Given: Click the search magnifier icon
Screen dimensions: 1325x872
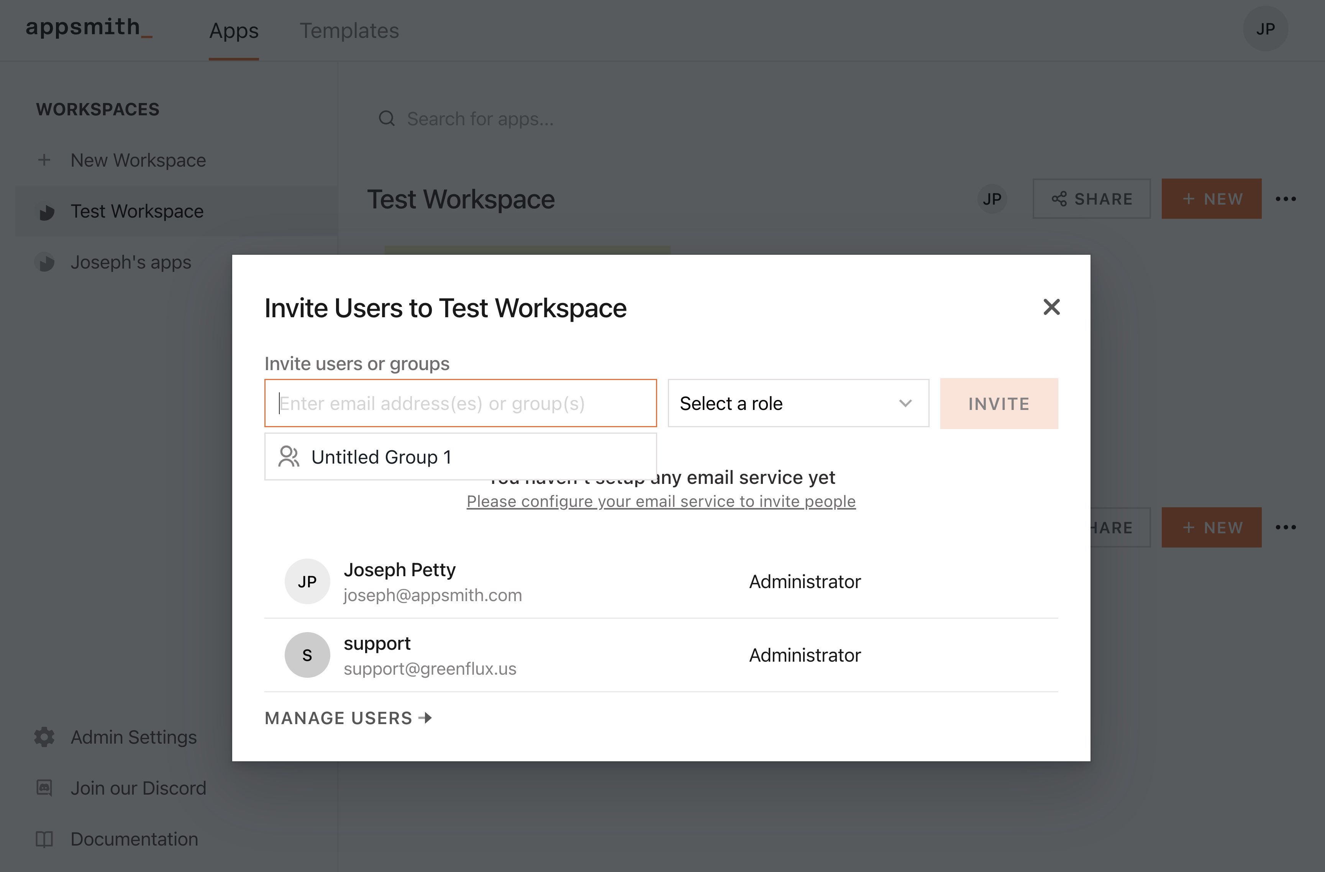Looking at the screenshot, I should click(x=387, y=119).
